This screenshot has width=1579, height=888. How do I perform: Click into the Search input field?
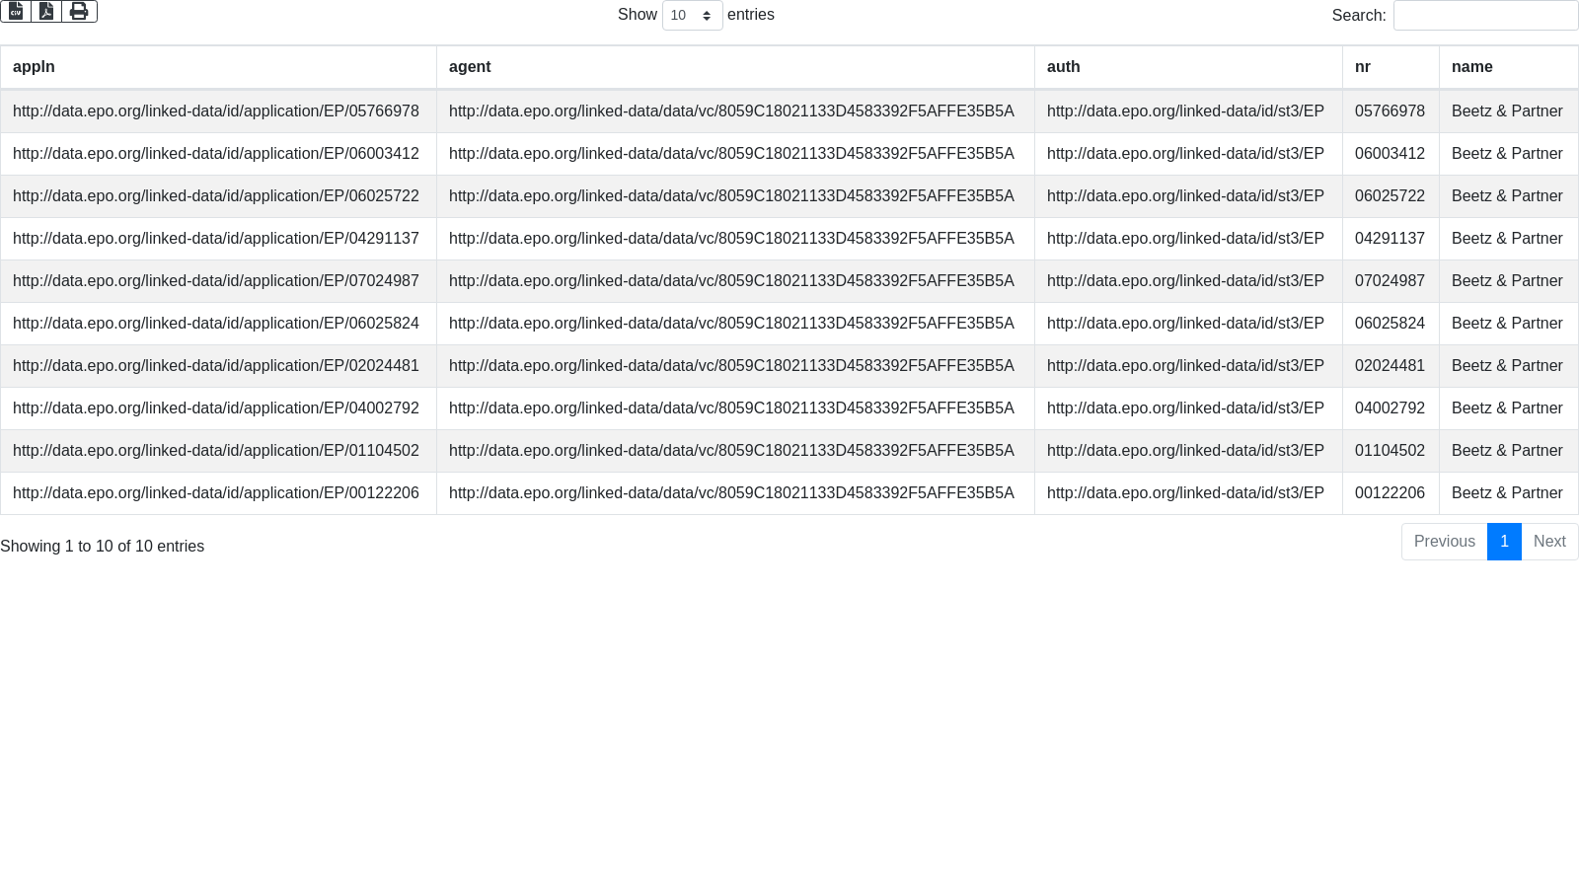(1485, 15)
